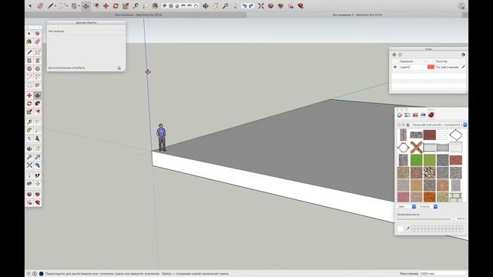This screenshot has width=493, height=277.
Task: Select the Move tool in top toolbar
Action: [106, 5]
